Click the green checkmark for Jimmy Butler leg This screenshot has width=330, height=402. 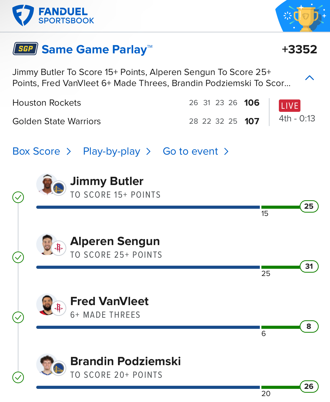18,197
